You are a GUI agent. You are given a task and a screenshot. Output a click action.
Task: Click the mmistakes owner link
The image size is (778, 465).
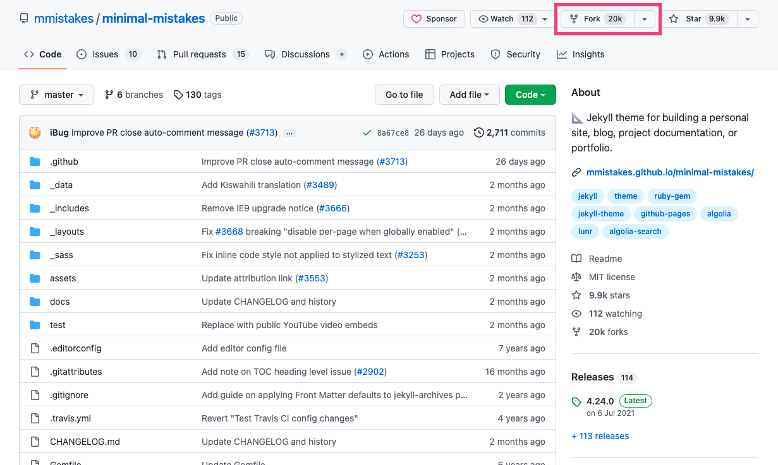63,19
